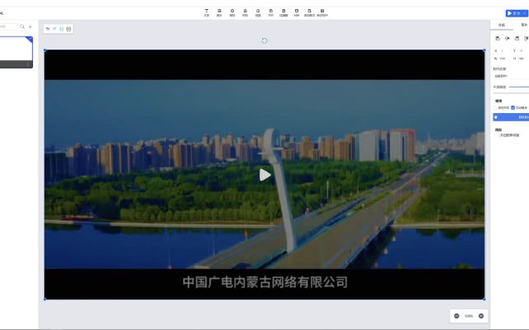The image size is (529, 330).
Task: Toggle the green columns icon in canvas toolbar
Action: click(61, 29)
